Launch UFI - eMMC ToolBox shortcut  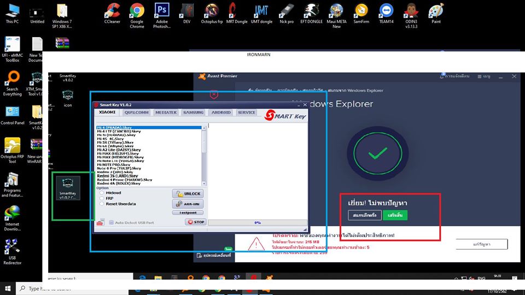tap(12, 49)
